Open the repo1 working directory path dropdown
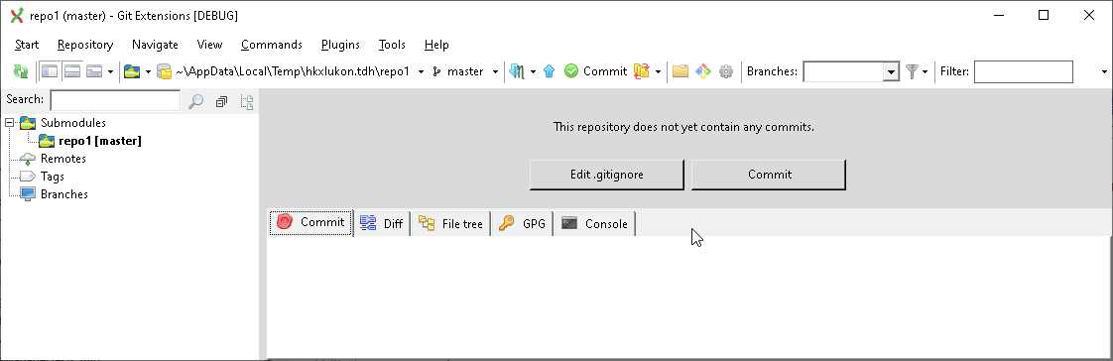 (421, 71)
